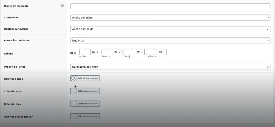This screenshot has width=275, height=127.
Task: Focus the Arriba padding value field
Action: pos(85,52)
